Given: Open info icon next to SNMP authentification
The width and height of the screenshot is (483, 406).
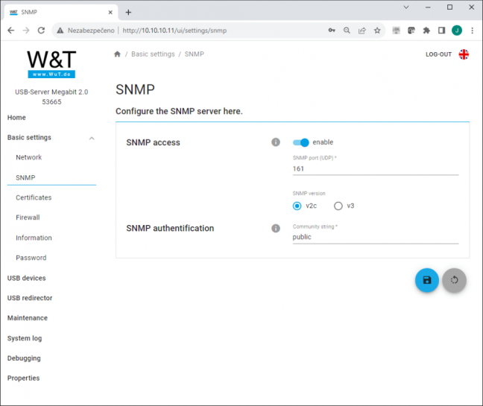Looking at the screenshot, I should [276, 228].
